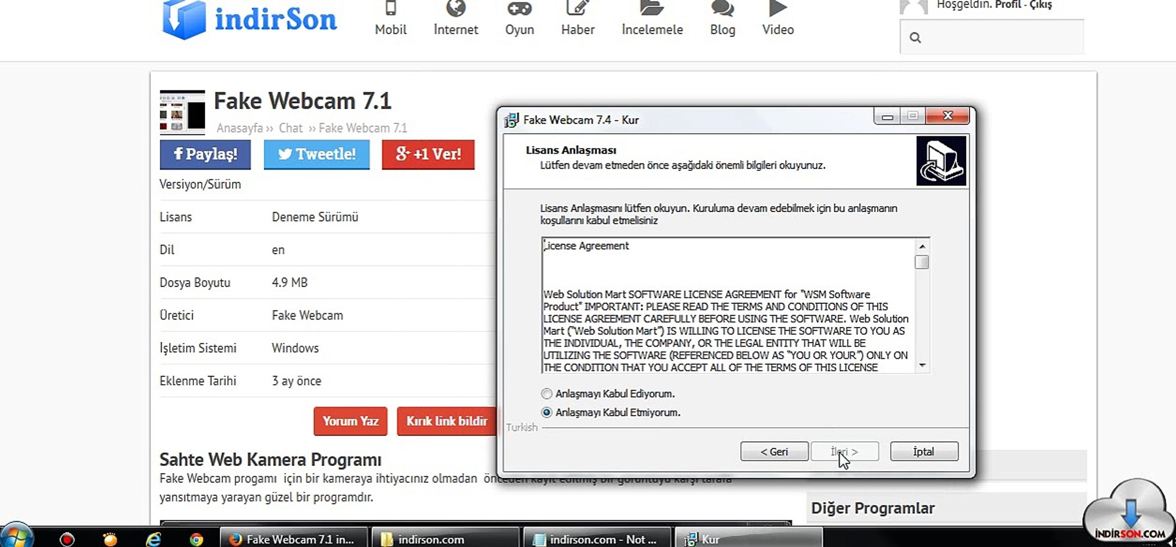Screen dimensions: 1176x547
Task: Click the İptal button
Action: [x=924, y=451]
